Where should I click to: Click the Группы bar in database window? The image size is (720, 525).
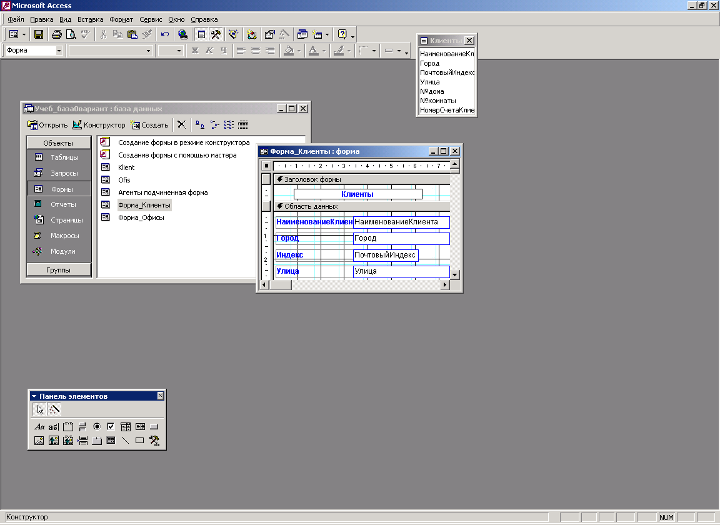pyautogui.click(x=58, y=269)
